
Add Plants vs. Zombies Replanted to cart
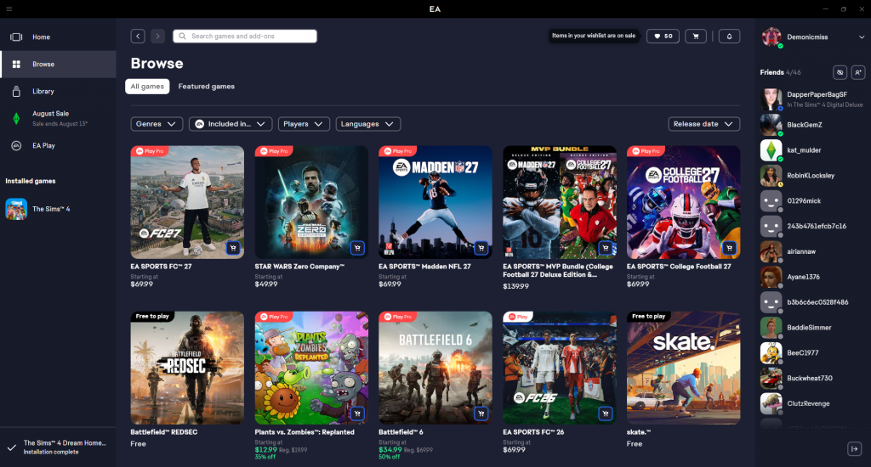357,414
